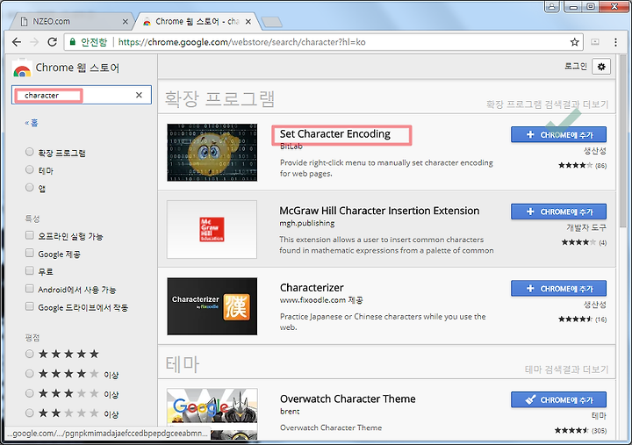Click the brent author name
This screenshot has height=445, width=632.
[290, 411]
